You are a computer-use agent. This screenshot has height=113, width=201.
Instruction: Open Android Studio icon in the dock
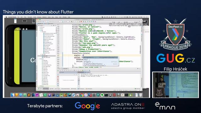click(62, 95)
